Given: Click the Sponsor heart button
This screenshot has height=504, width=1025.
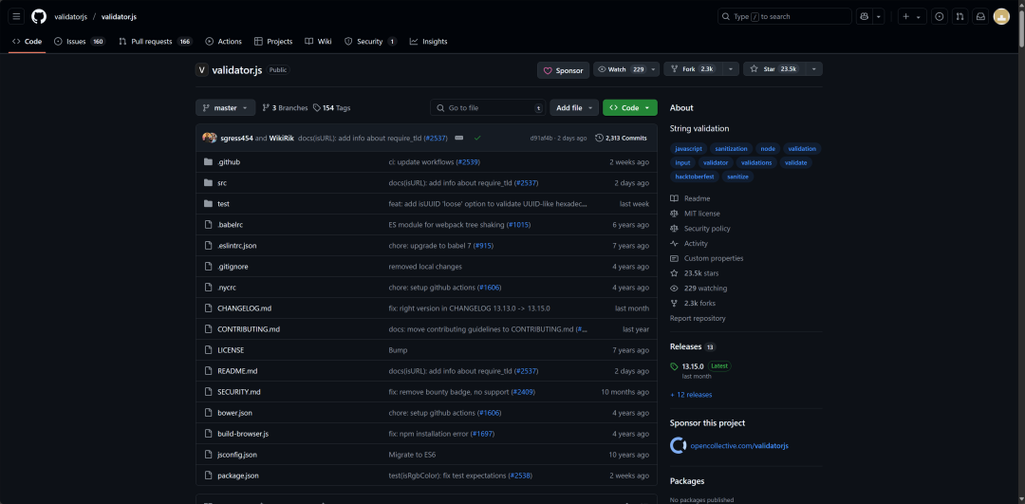Looking at the screenshot, I should tap(563, 70).
